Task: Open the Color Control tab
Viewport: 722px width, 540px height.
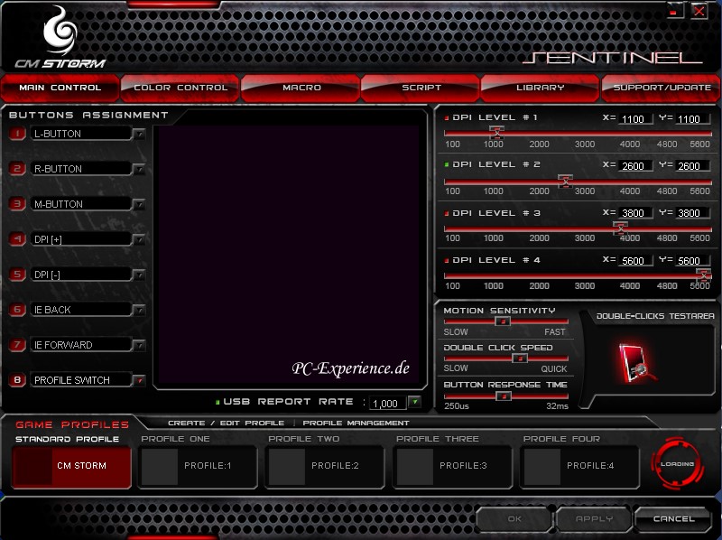Action: (x=180, y=88)
